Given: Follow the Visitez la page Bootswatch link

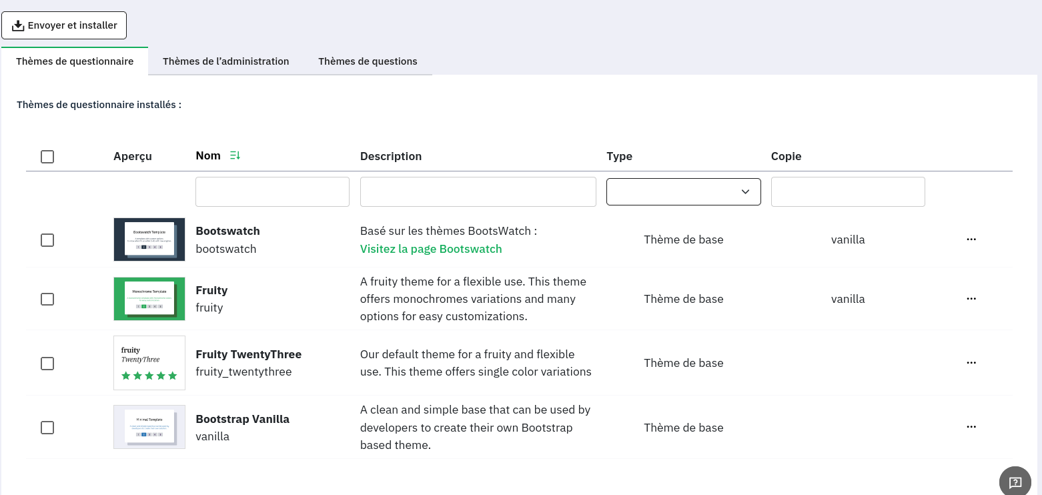Looking at the screenshot, I should [431, 249].
